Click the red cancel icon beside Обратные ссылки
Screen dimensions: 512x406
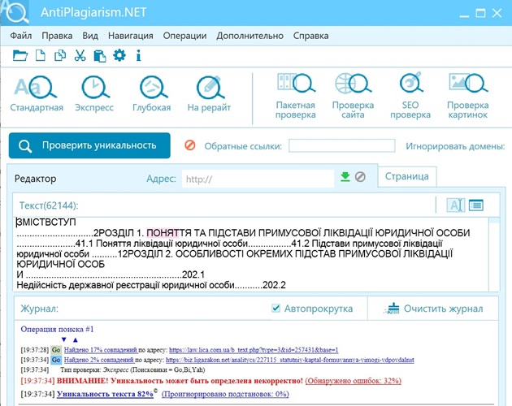[x=189, y=145]
